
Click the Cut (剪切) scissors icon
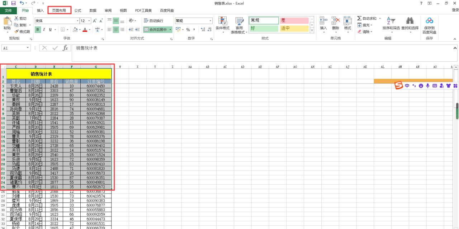16,19
